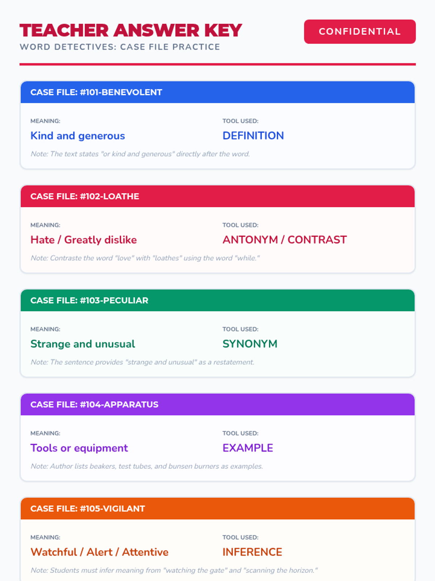Viewport: 435px width, 581px height.
Task: Click the Case File #105-VIGILANT header
Action: (x=217, y=509)
